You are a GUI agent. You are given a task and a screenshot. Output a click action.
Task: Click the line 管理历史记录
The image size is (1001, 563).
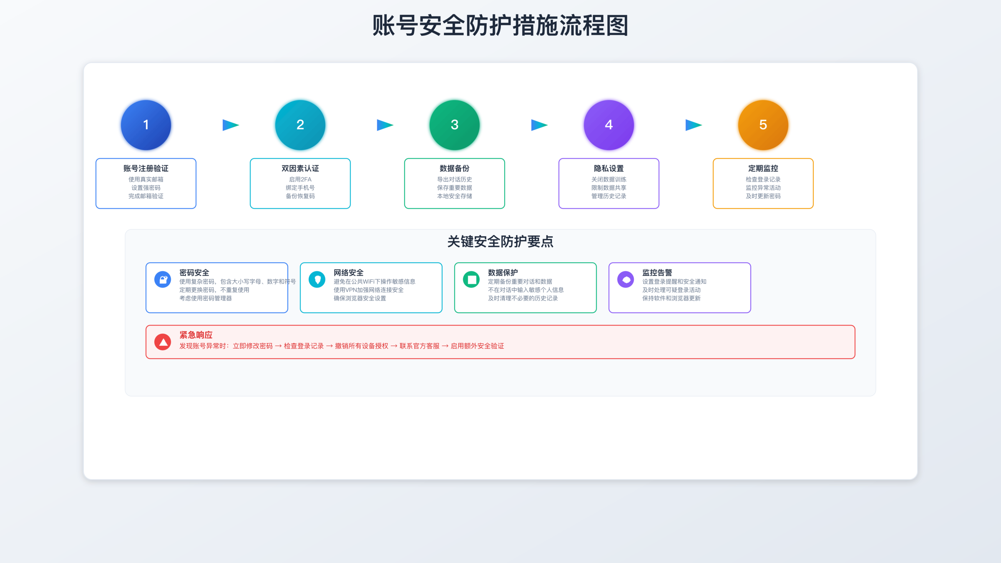point(609,196)
